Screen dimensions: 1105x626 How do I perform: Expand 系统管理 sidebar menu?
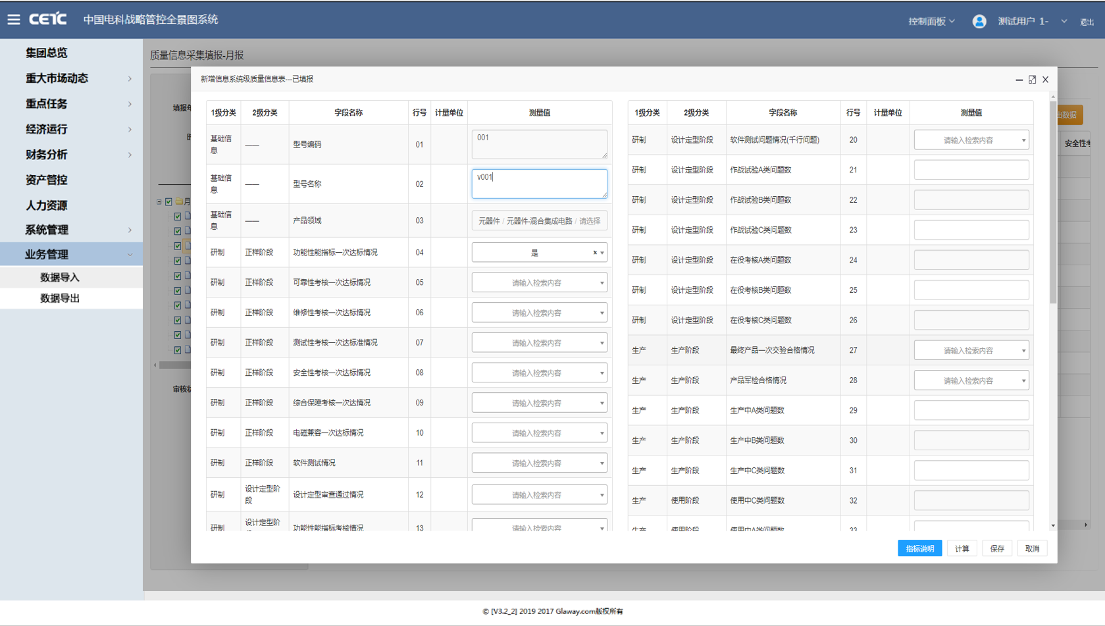(x=71, y=230)
